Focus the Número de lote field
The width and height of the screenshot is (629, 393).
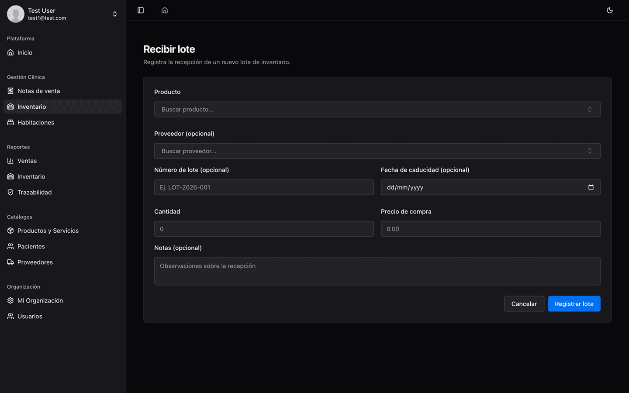[264, 187]
